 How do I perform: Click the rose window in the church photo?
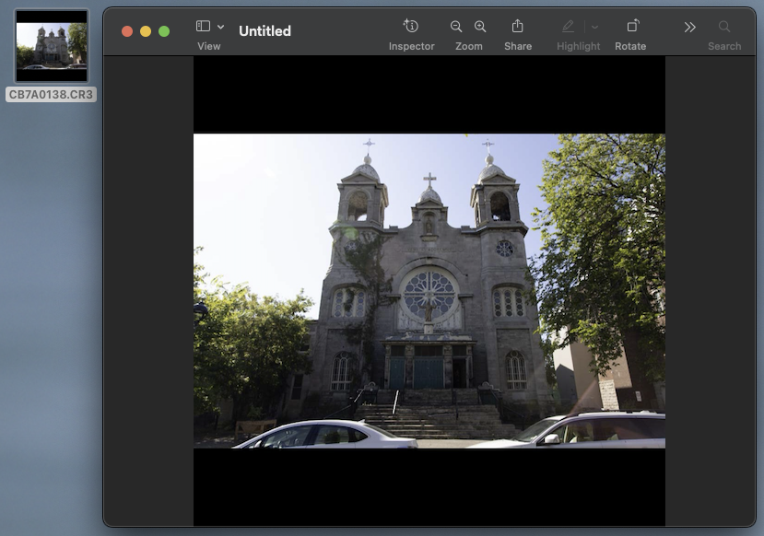click(429, 294)
